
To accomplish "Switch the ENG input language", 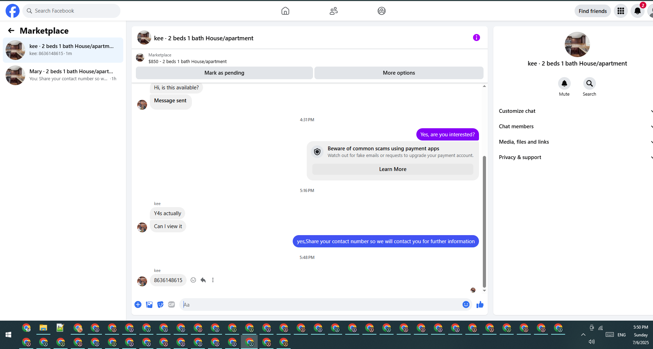I will (x=621, y=335).
